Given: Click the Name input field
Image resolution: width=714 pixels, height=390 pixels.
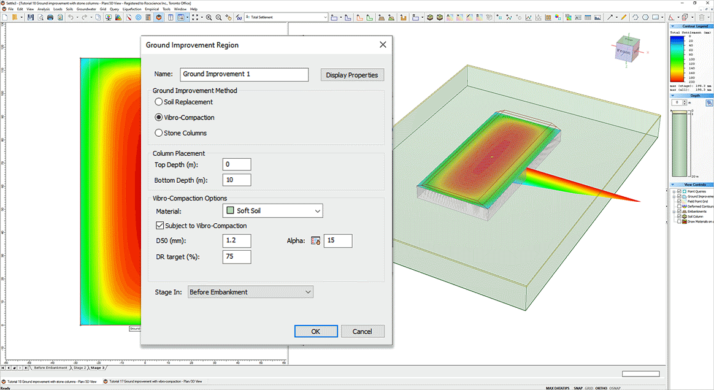Looking at the screenshot, I should coord(244,74).
